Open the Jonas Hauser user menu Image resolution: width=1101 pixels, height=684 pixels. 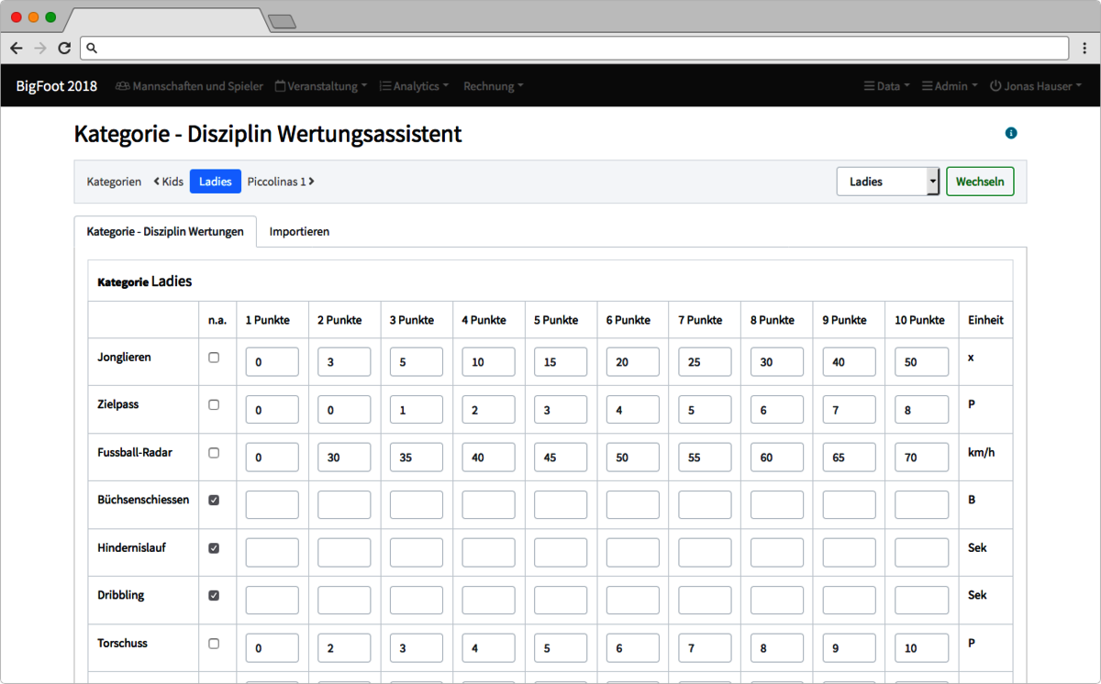coord(1036,86)
